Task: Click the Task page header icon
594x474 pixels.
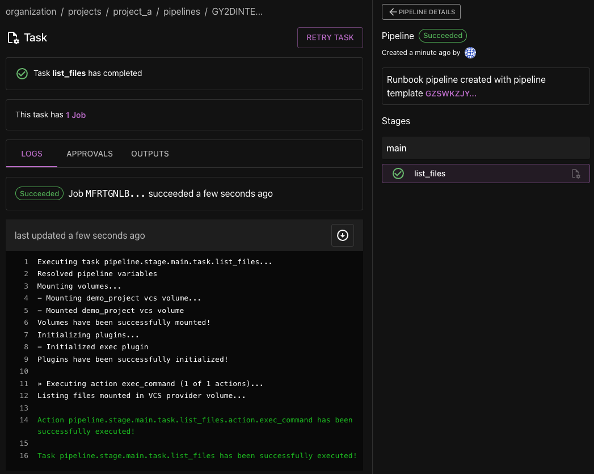Action: [13, 38]
